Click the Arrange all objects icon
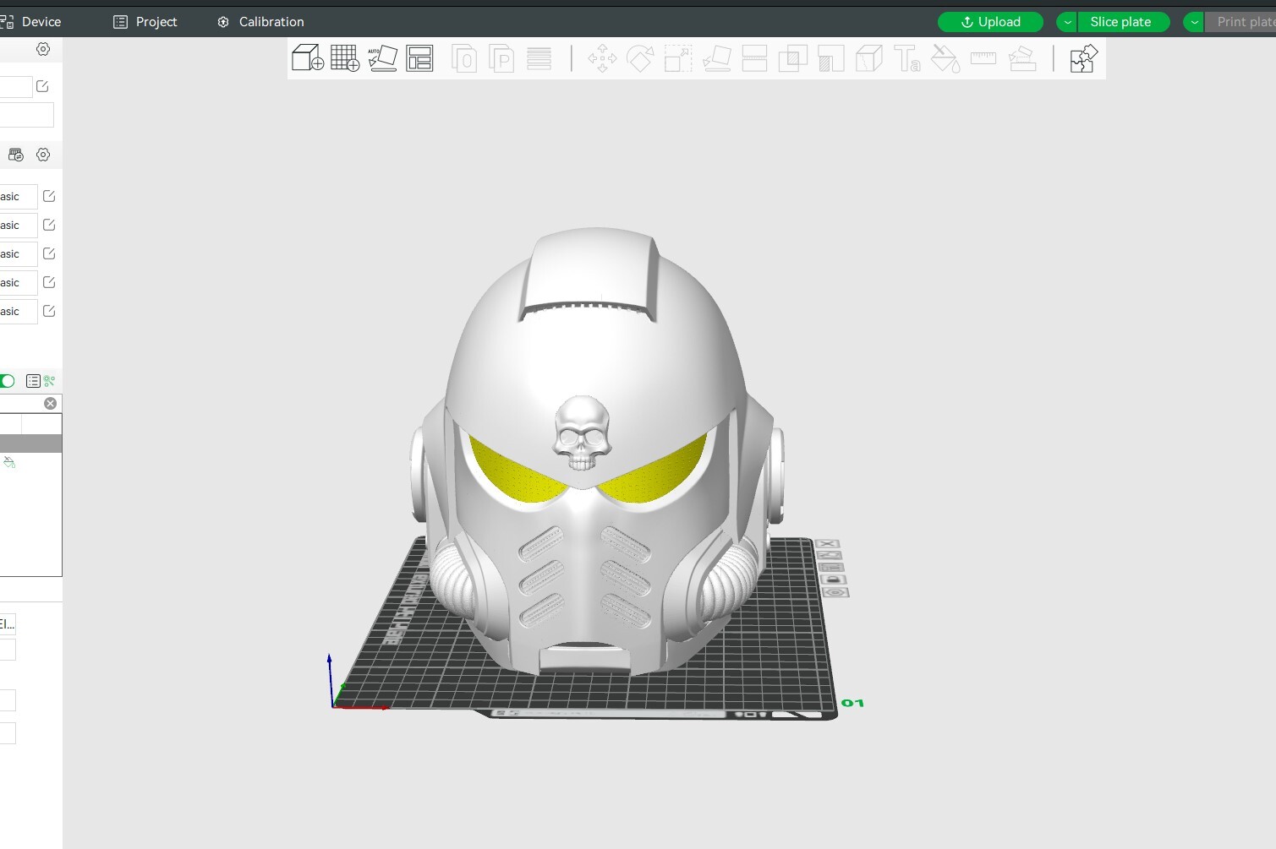This screenshot has width=1276, height=849. coord(419,58)
